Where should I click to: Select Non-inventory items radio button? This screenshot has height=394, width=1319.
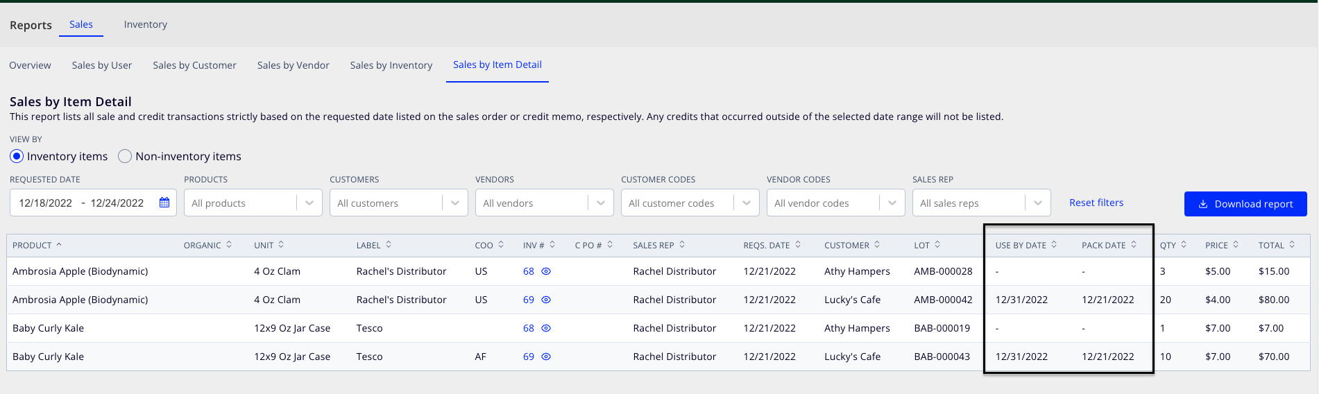coord(125,156)
